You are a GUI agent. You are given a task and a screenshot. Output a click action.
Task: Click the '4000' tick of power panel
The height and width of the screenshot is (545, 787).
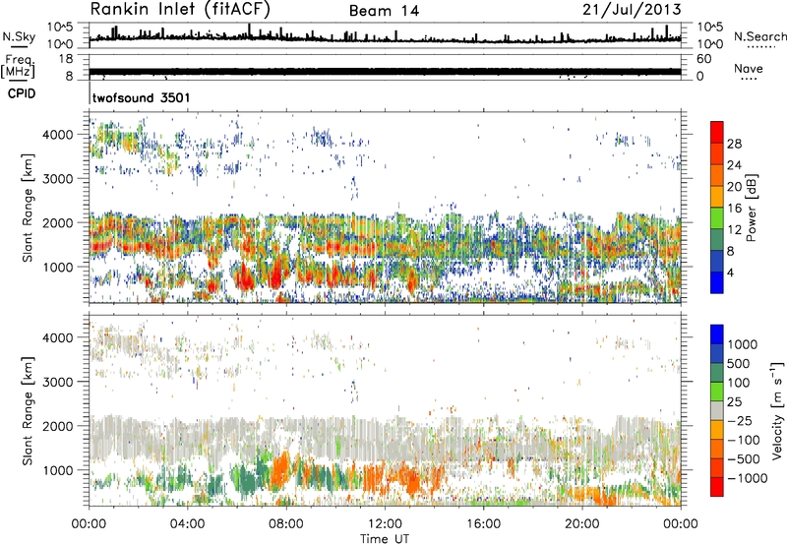point(58,135)
